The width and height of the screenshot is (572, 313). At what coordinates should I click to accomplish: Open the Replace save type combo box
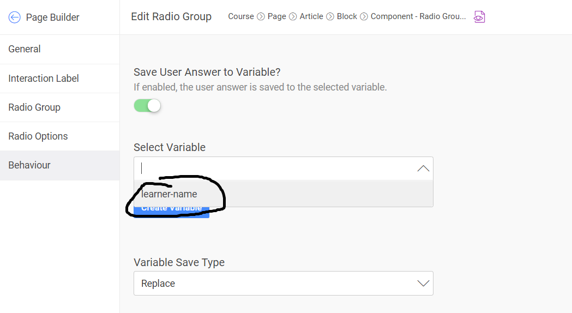pyautogui.click(x=284, y=284)
